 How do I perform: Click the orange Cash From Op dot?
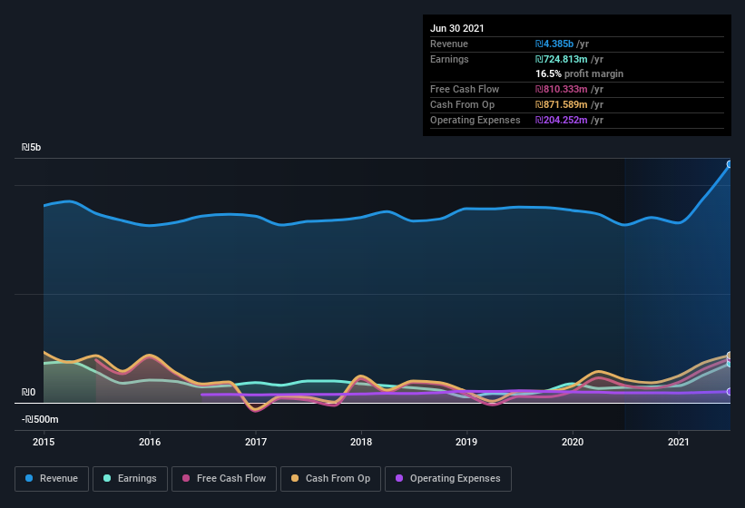[295, 478]
